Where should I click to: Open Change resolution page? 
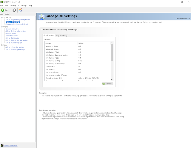coord(12,29)
